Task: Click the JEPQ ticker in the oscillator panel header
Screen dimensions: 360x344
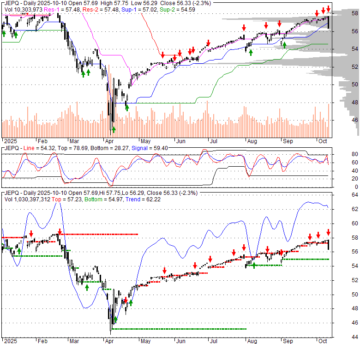Action: tap(12, 148)
